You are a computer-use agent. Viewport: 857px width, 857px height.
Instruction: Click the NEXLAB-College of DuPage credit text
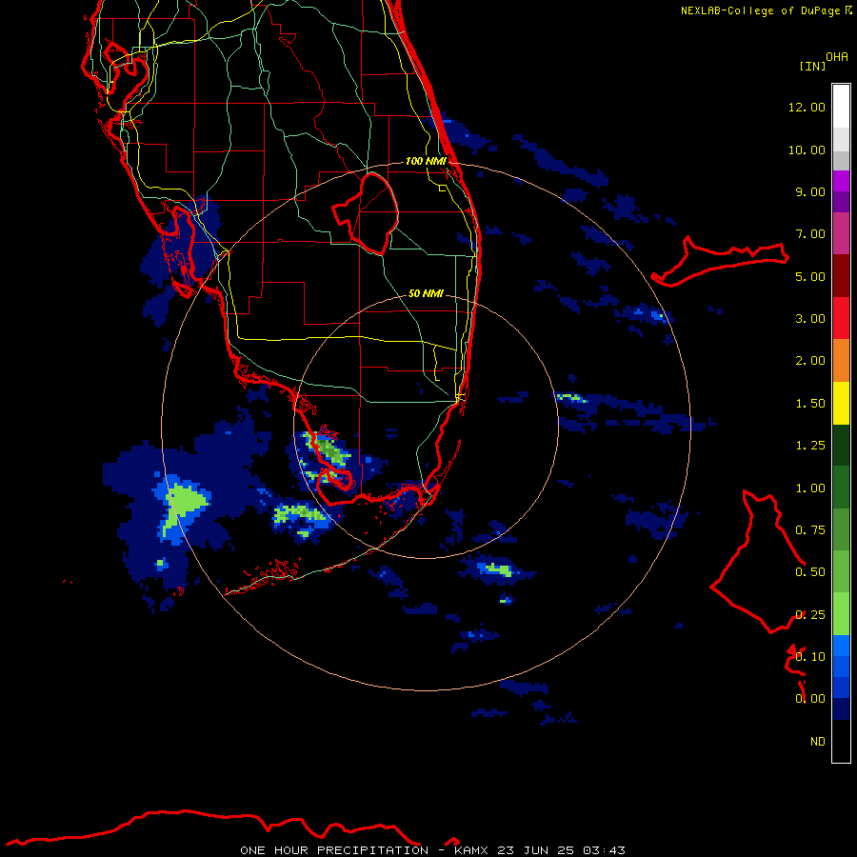pyautogui.click(x=760, y=10)
